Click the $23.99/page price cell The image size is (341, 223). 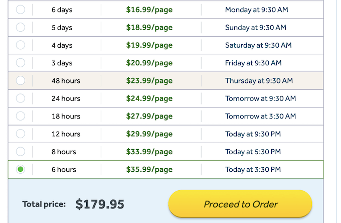coord(149,80)
